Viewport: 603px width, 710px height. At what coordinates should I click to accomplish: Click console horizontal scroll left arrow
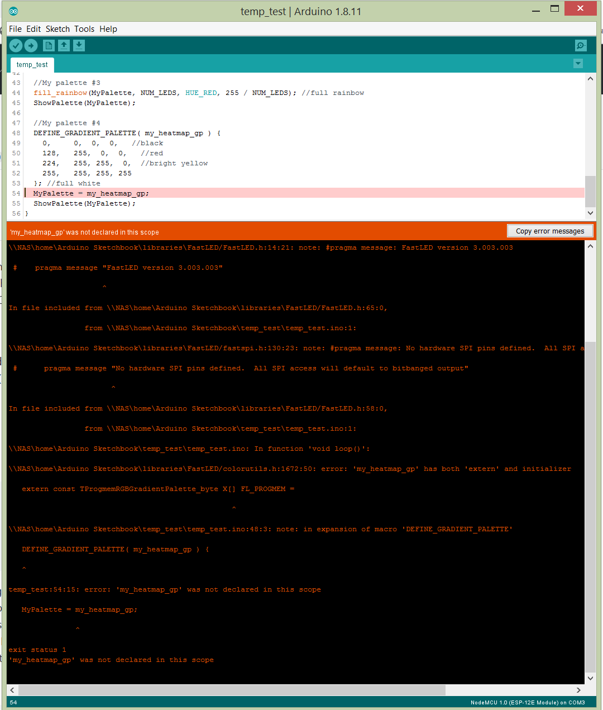click(12, 690)
